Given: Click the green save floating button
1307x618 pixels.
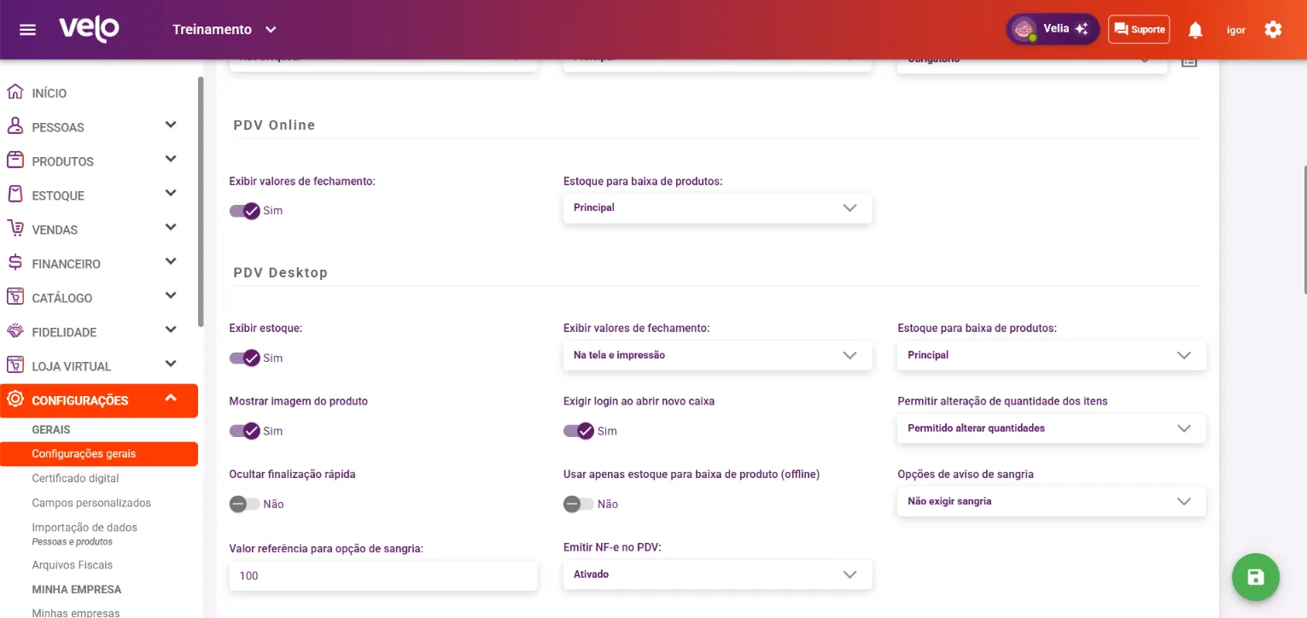Looking at the screenshot, I should (1256, 577).
